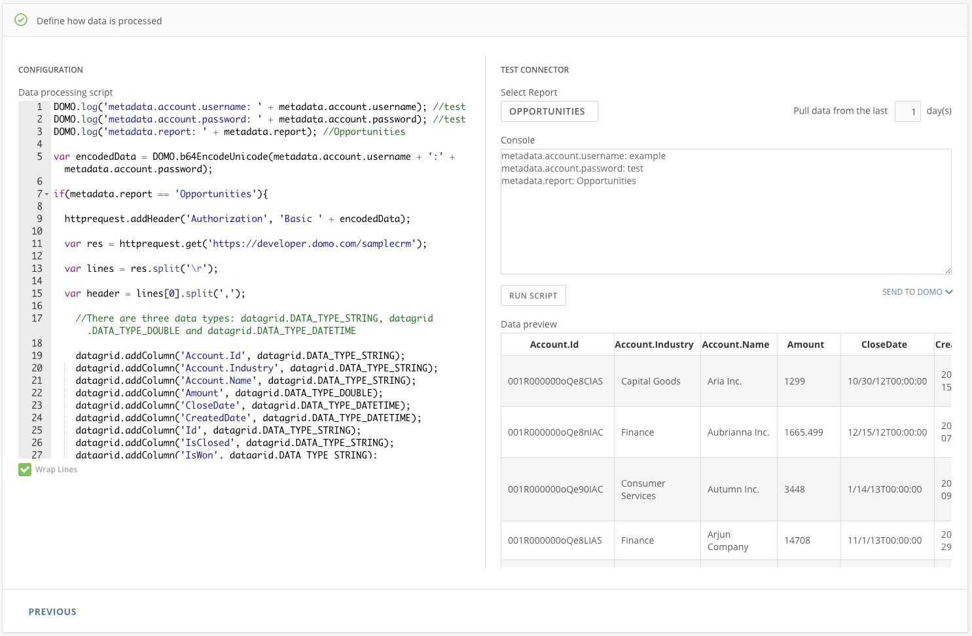
Task: Click inside the Console output area
Action: click(726, 212)
